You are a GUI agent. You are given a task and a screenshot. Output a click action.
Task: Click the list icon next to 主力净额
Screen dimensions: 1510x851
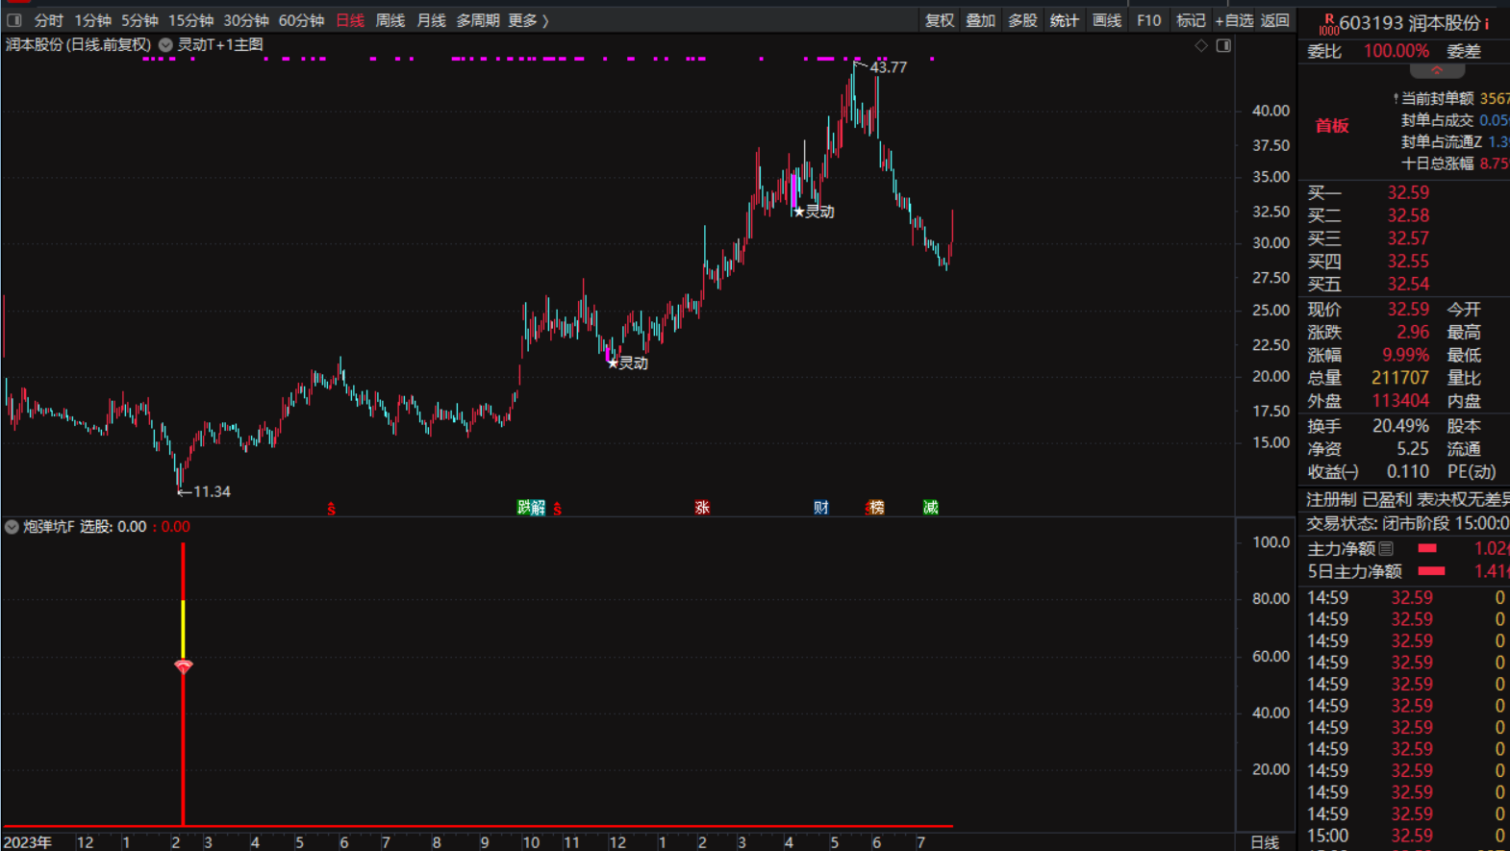(x=1386, y=549)
